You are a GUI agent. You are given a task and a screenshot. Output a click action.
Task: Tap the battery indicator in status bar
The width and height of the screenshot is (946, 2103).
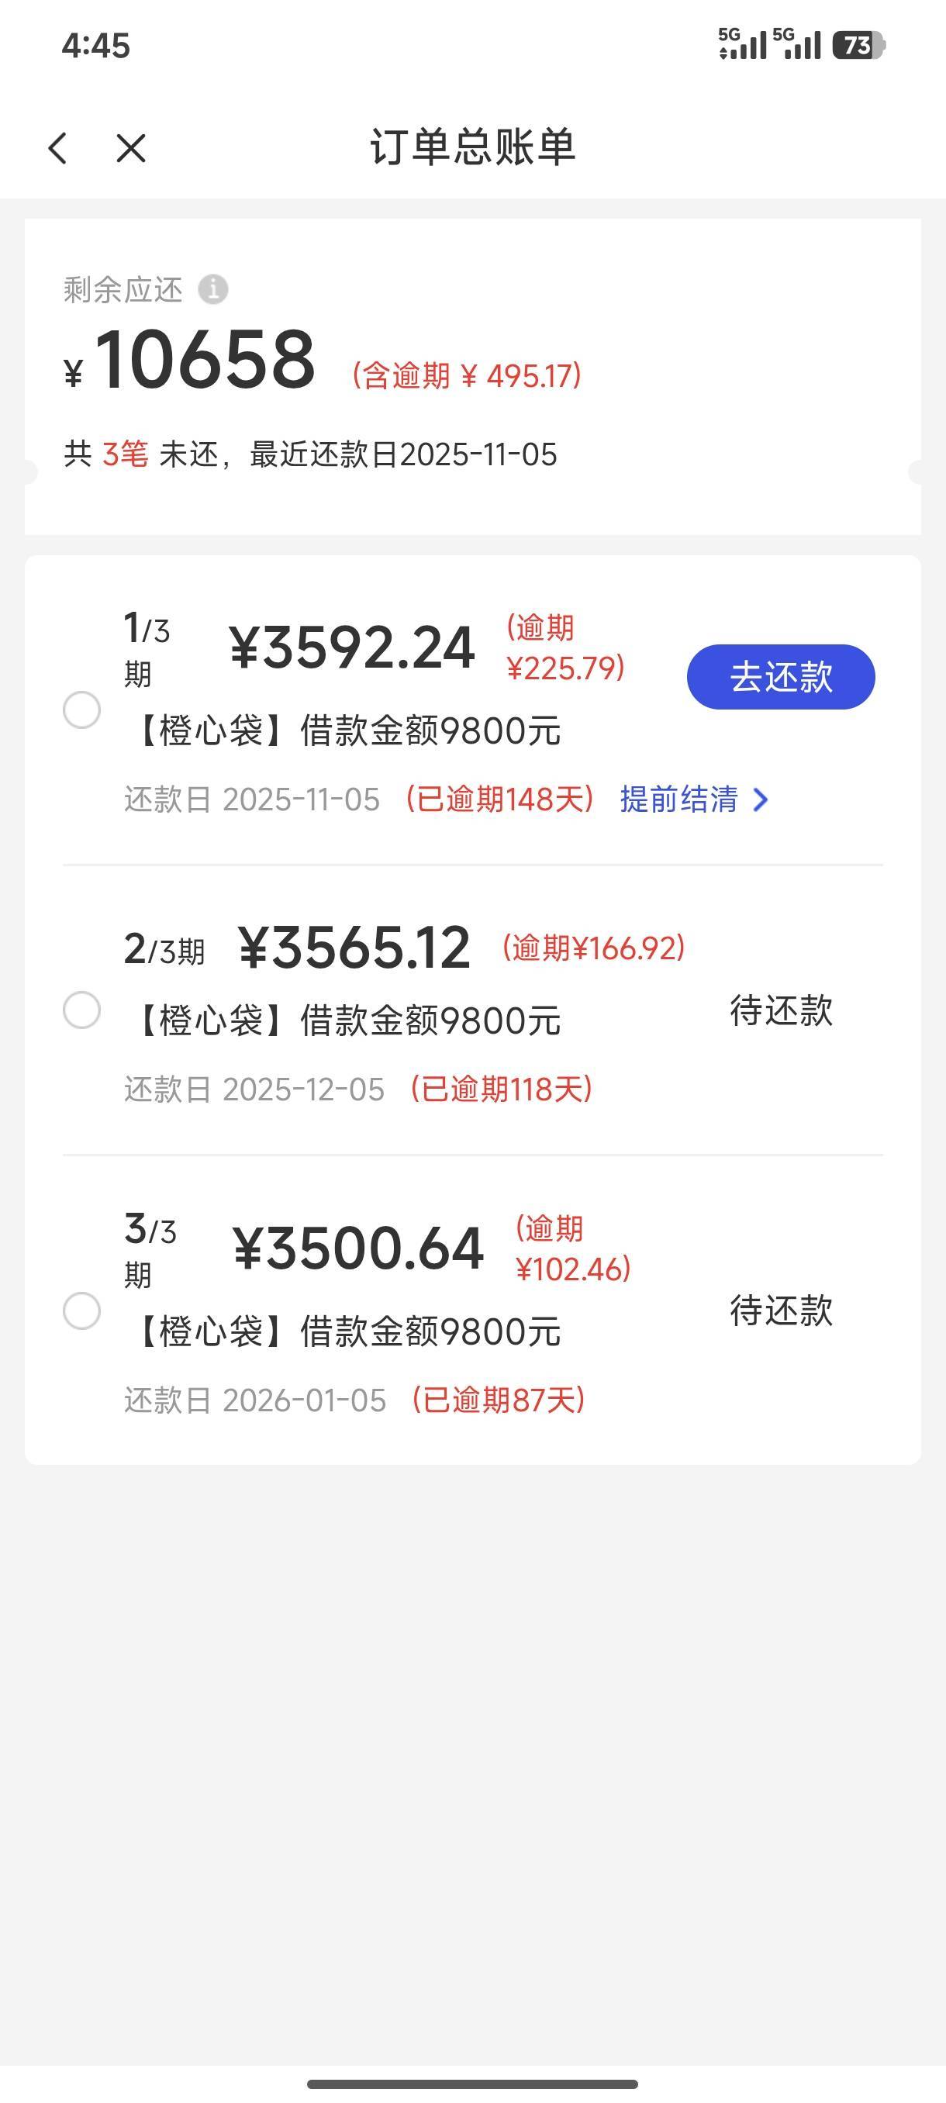pyautogui.click(x=858, y=45)
